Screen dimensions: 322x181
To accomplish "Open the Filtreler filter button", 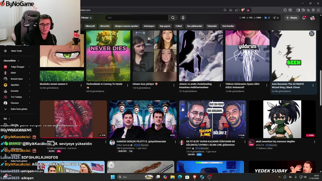I will coord(86,18).
